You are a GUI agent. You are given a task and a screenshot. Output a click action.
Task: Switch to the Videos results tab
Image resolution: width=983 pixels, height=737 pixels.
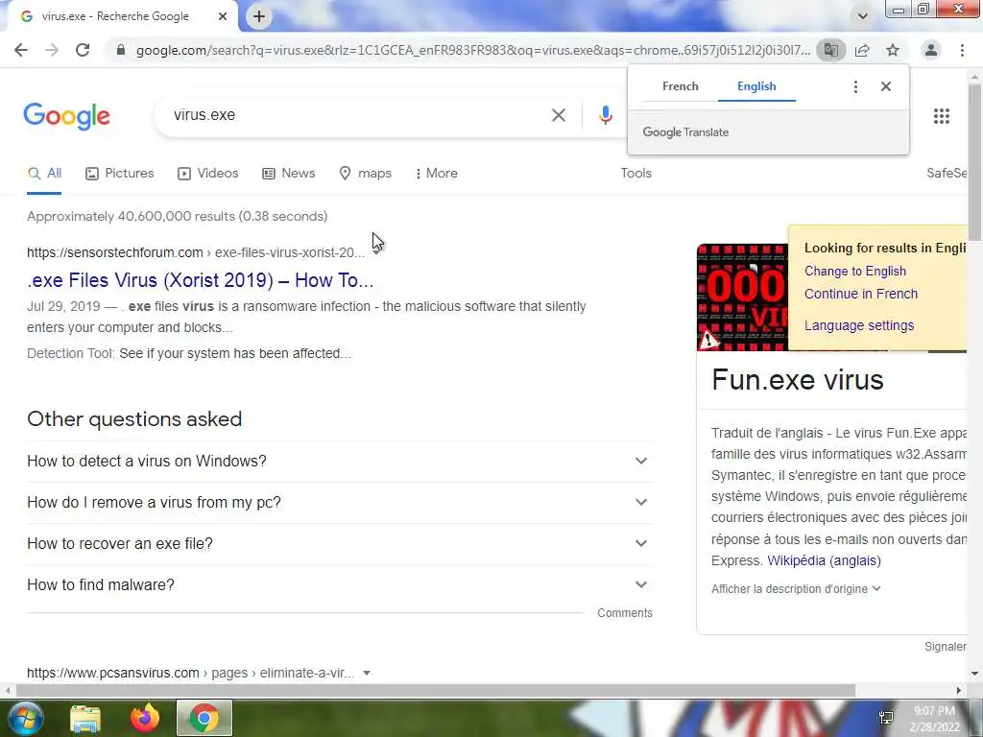click(x=207, y=174)
